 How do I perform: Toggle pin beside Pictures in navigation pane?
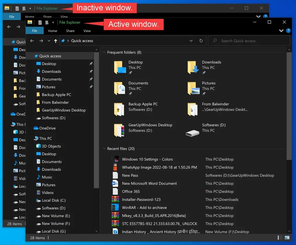pyautogui.click(x=91, y=87)
